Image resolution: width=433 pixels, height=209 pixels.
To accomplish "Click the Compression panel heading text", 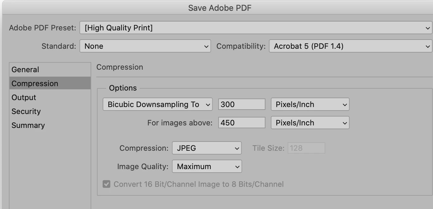I will pos(120,67).
